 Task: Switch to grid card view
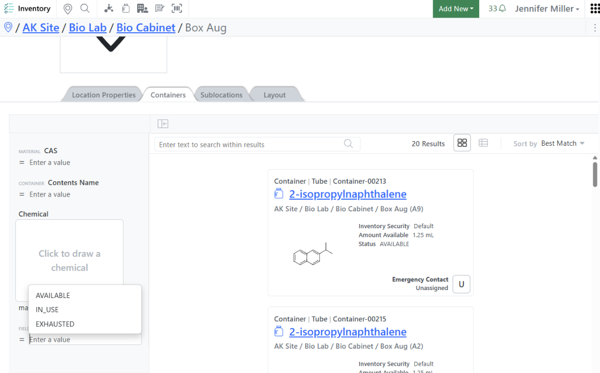[462, 143]
